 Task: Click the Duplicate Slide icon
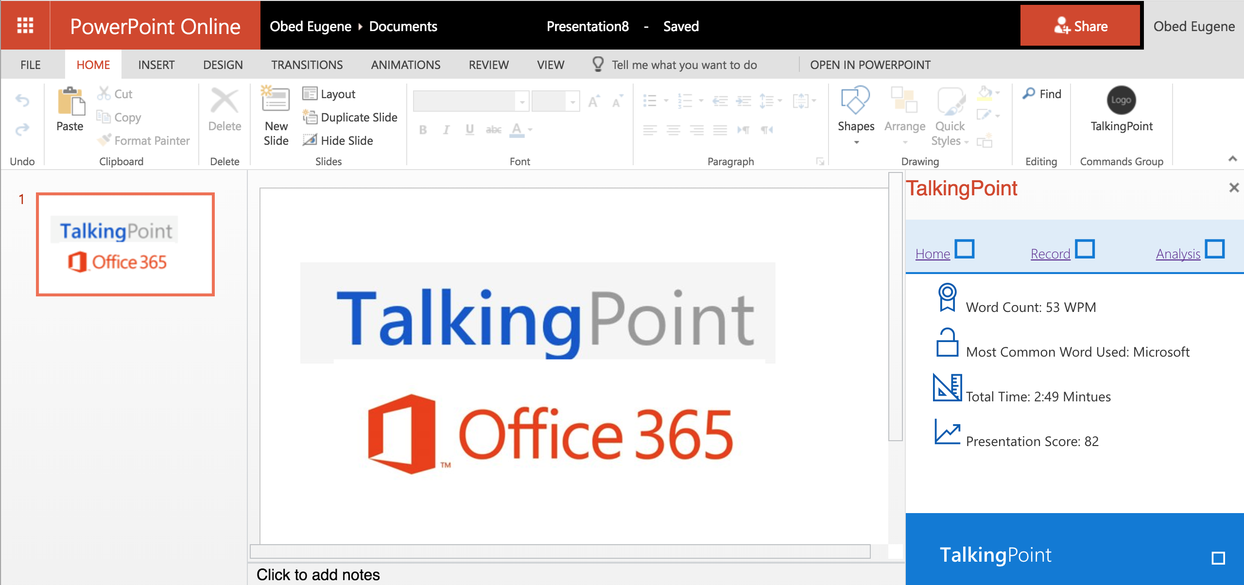click(x=310, y=117)
